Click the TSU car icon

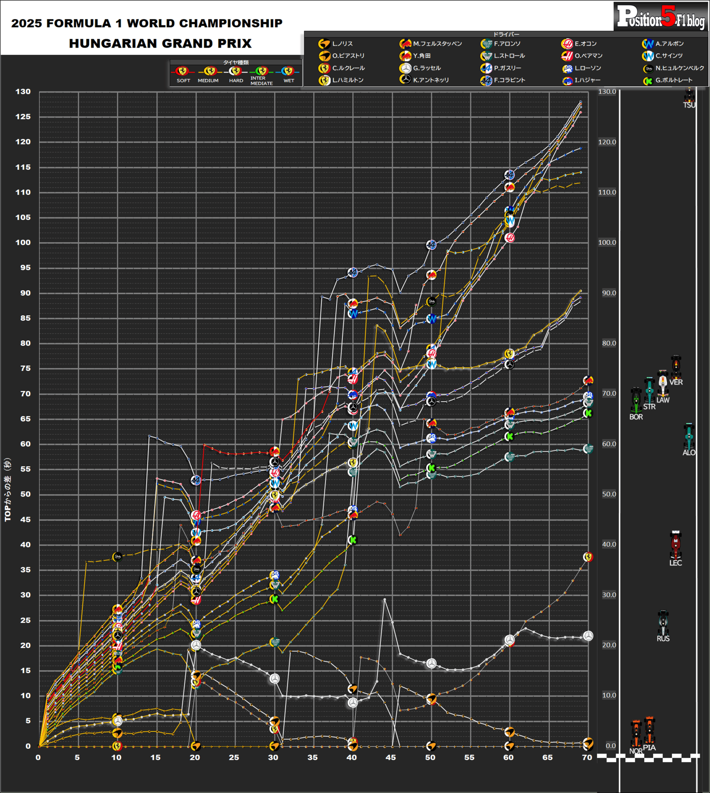pyautogui.click(x=689, y=94)
